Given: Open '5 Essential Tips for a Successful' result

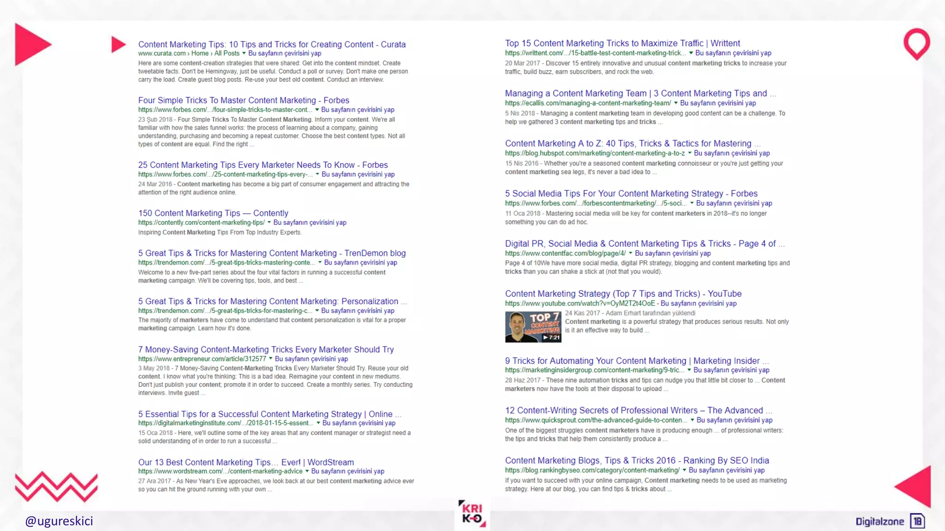Looking at the screenshot, I should pos(269,414).
